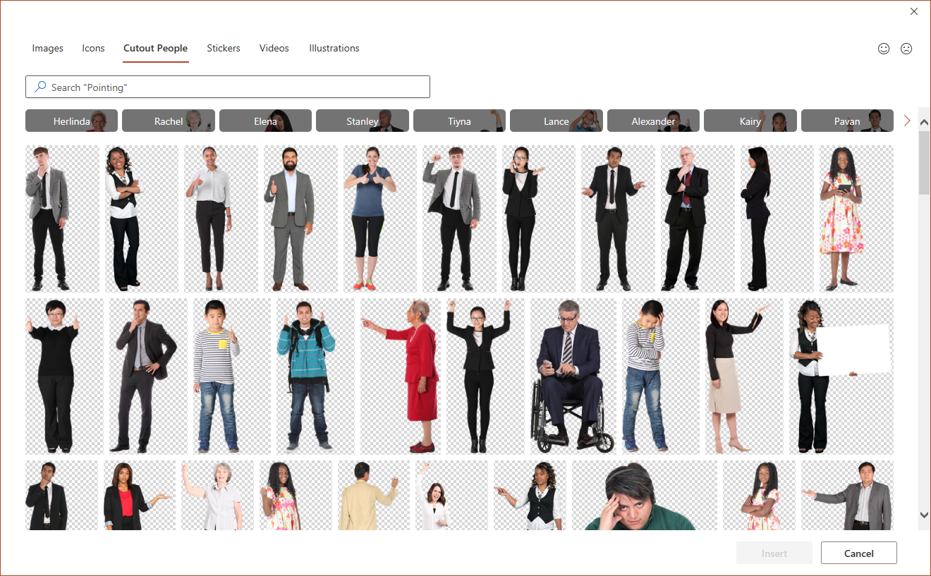Filter cutouts by Alexander

(x=653, y=121)
